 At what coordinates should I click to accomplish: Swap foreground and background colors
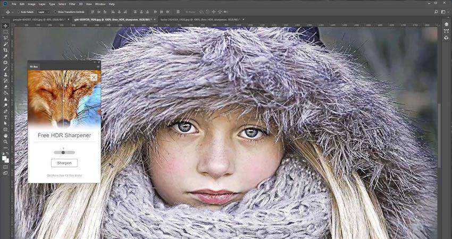click(7, 153)
